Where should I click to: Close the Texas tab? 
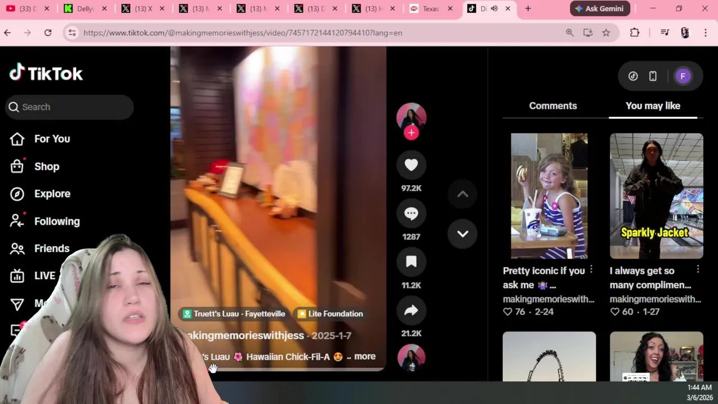click(450, 8)
